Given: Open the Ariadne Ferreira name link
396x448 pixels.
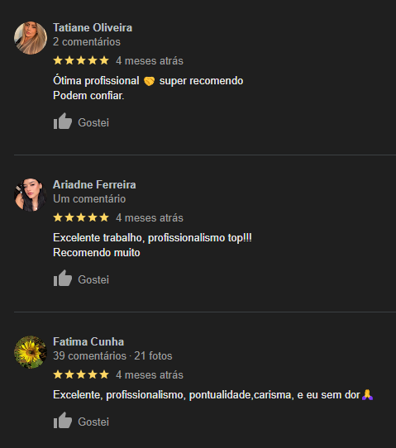Looking at the screenshot, I should pos(94,184).
